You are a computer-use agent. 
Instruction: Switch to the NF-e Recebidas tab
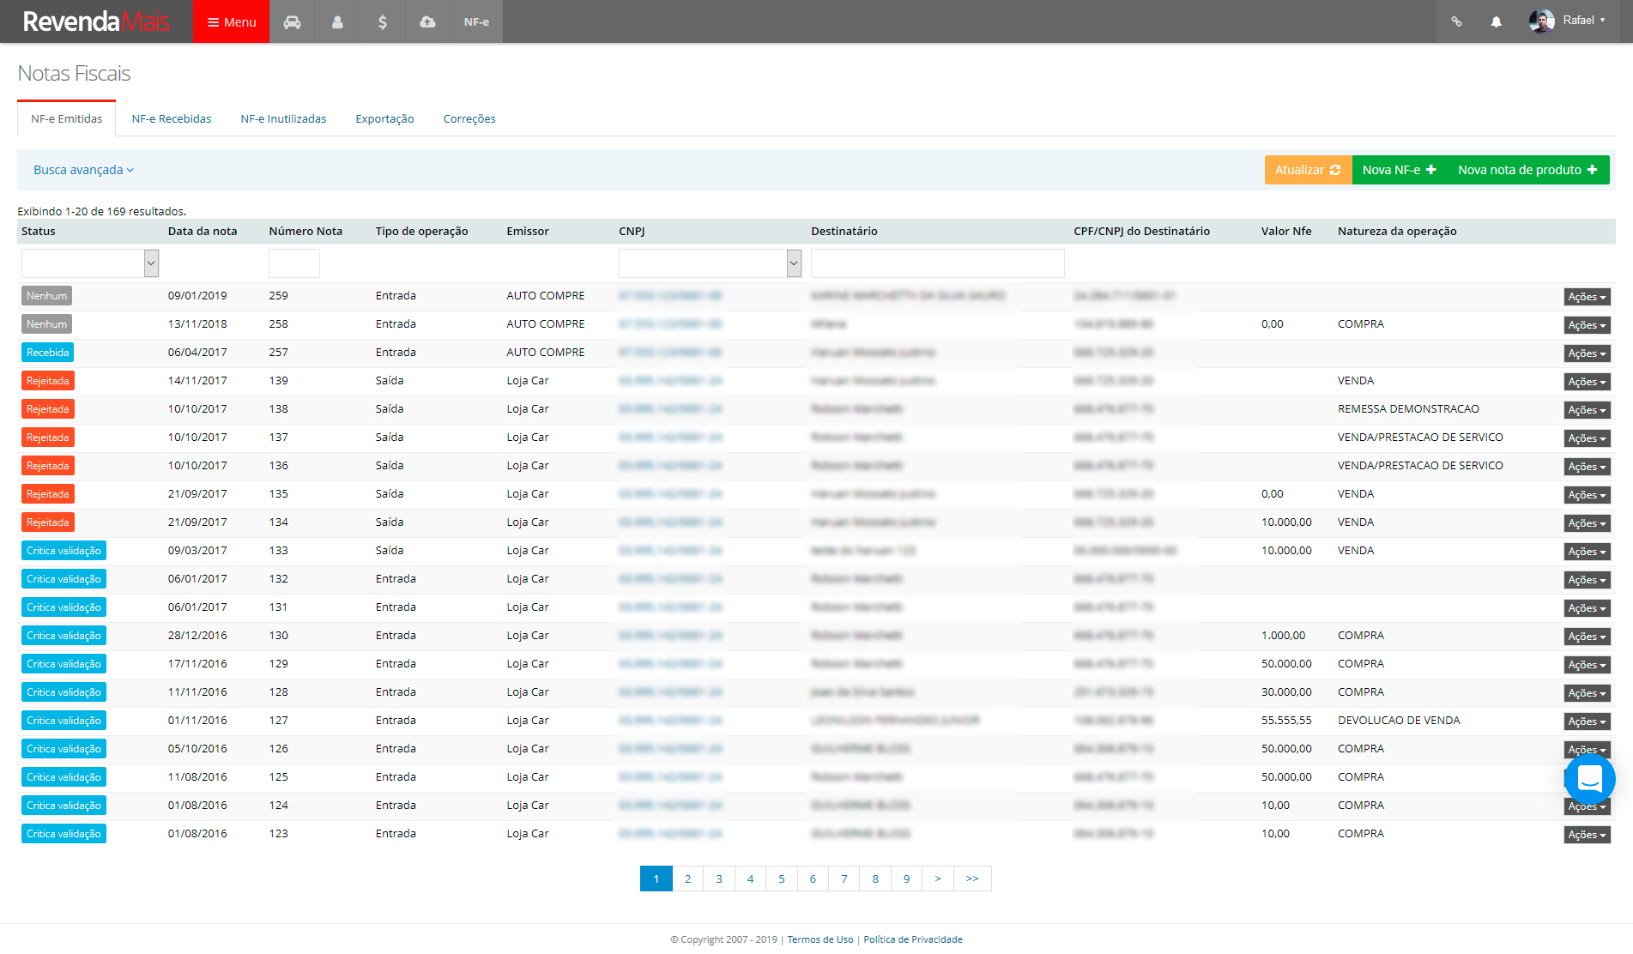tap(172, 118)
